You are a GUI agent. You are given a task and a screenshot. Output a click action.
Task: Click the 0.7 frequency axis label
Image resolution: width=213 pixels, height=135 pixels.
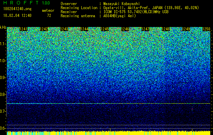click(3, 111)
